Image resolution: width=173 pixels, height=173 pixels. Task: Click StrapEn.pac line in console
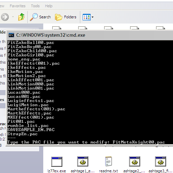(x=22, y=134)
